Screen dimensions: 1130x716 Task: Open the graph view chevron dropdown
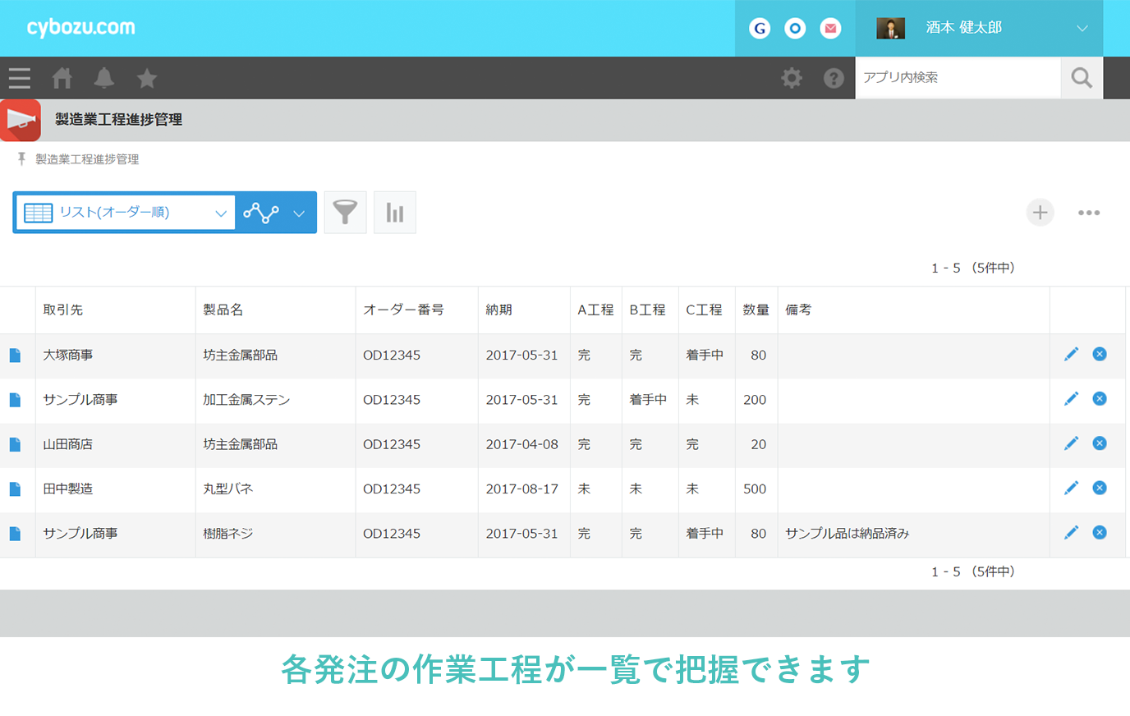(299, 213)
